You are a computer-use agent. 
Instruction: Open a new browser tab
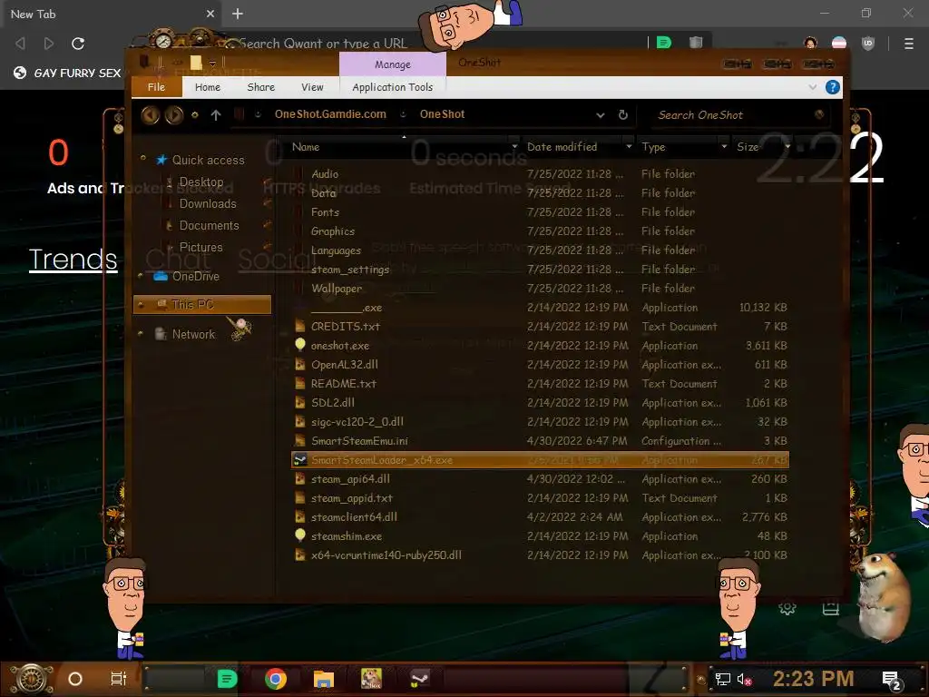pos(238,14)
